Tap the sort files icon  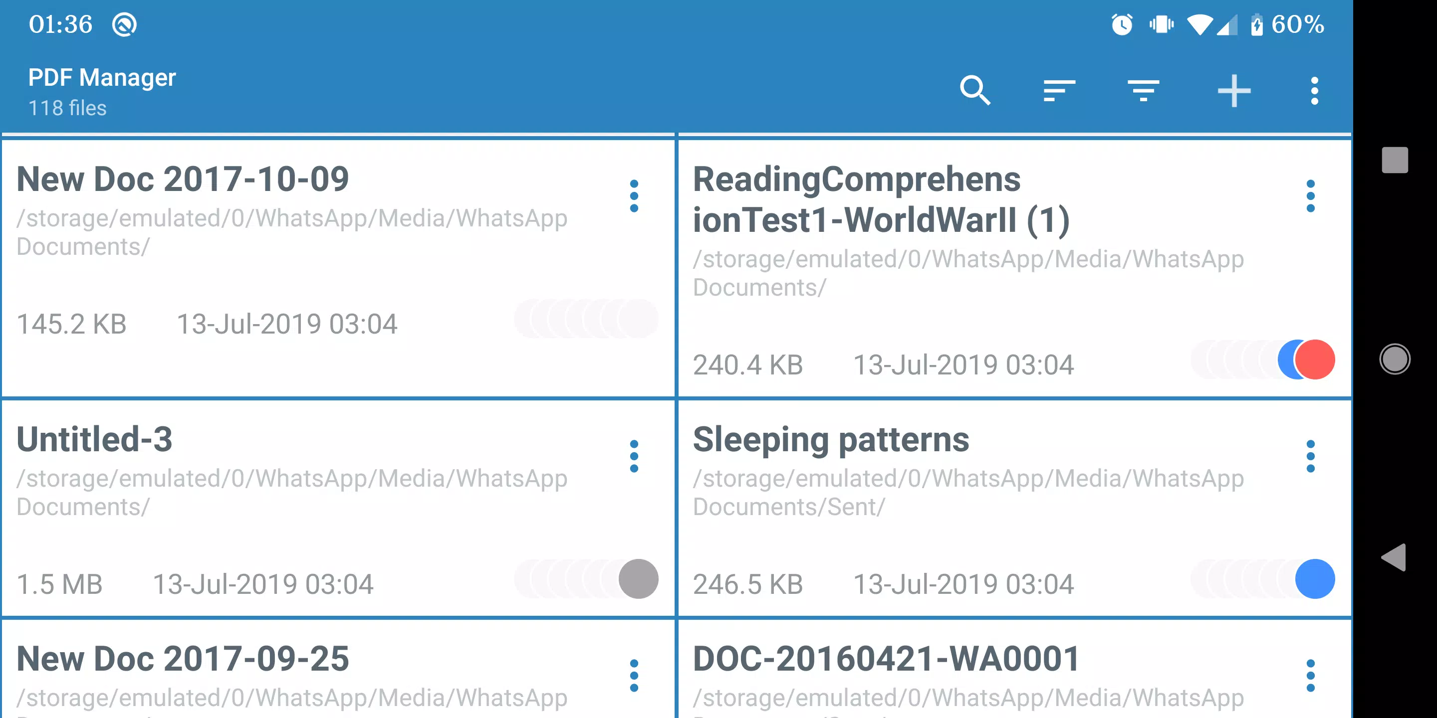coord(1059,90)
